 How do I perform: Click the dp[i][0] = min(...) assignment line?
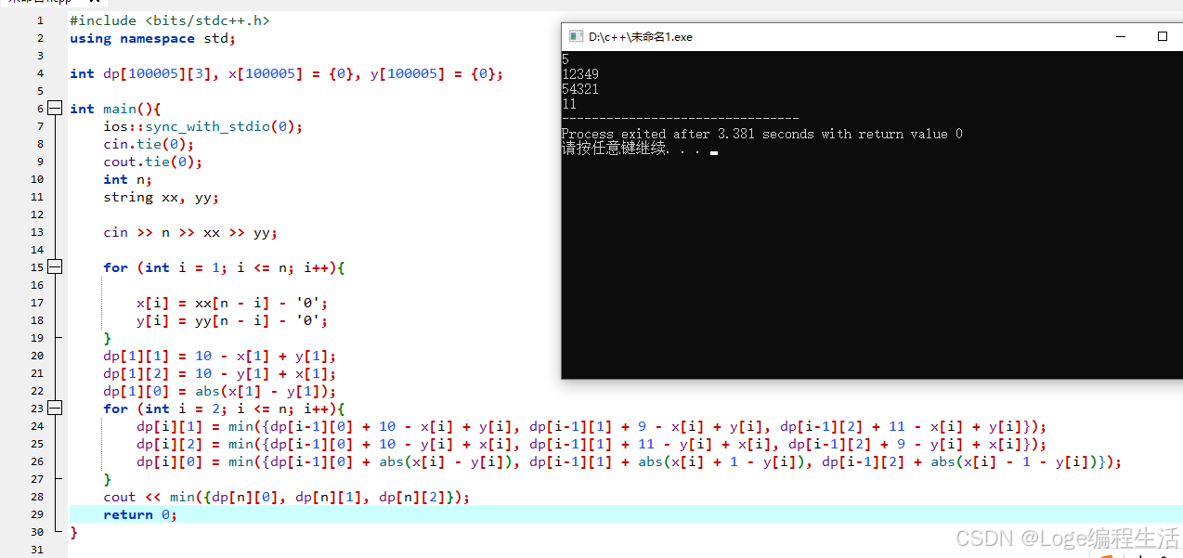(630, 461)
